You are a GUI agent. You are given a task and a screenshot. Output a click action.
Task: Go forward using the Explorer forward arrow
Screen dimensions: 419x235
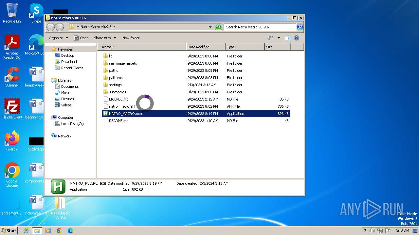60,27
